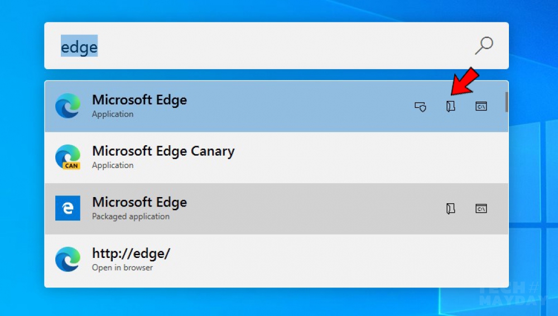This screenshot has width=558, height=316.
Task: Open containing folder for packaged Microsoft Edge
Action: pyautogui.click(x=450, y=208)
